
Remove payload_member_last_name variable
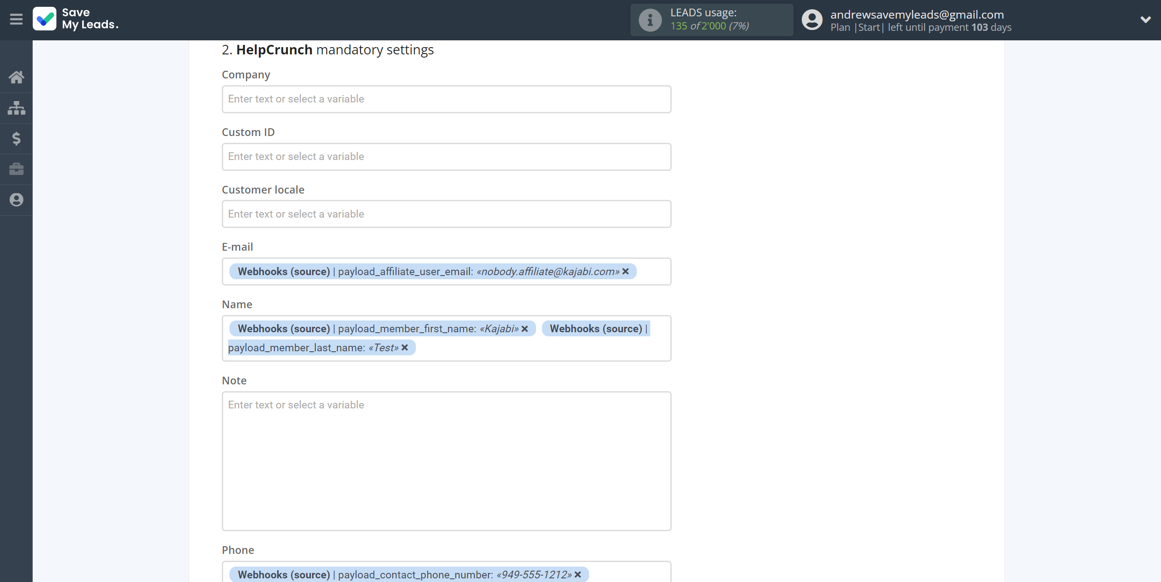click(x=405, y=348)
